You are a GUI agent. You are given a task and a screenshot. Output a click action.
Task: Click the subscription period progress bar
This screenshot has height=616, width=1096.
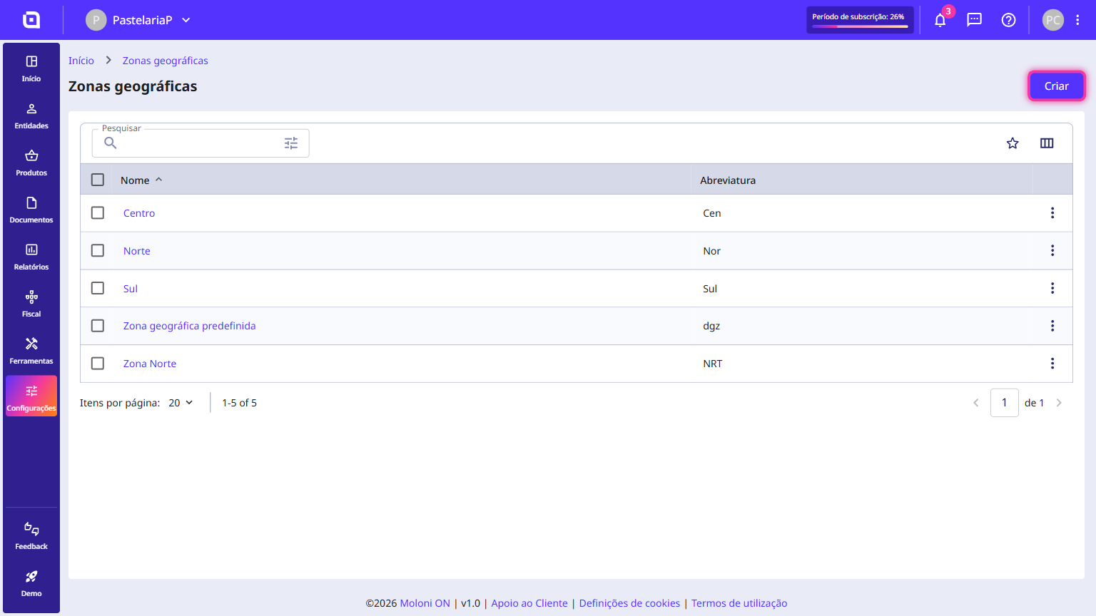(x=860, y=26)
